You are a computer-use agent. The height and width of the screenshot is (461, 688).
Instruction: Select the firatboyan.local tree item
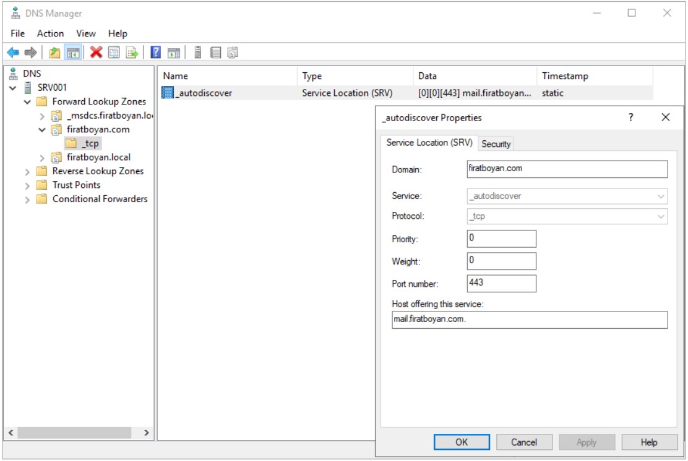click(98, 157)
